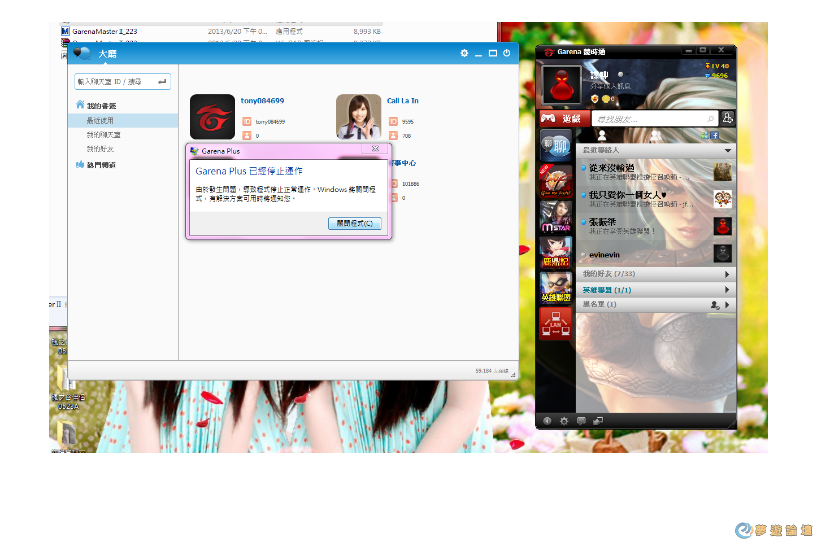
Task: Click the 尋找朋友 search field
Action: click(x=650, y=119)
